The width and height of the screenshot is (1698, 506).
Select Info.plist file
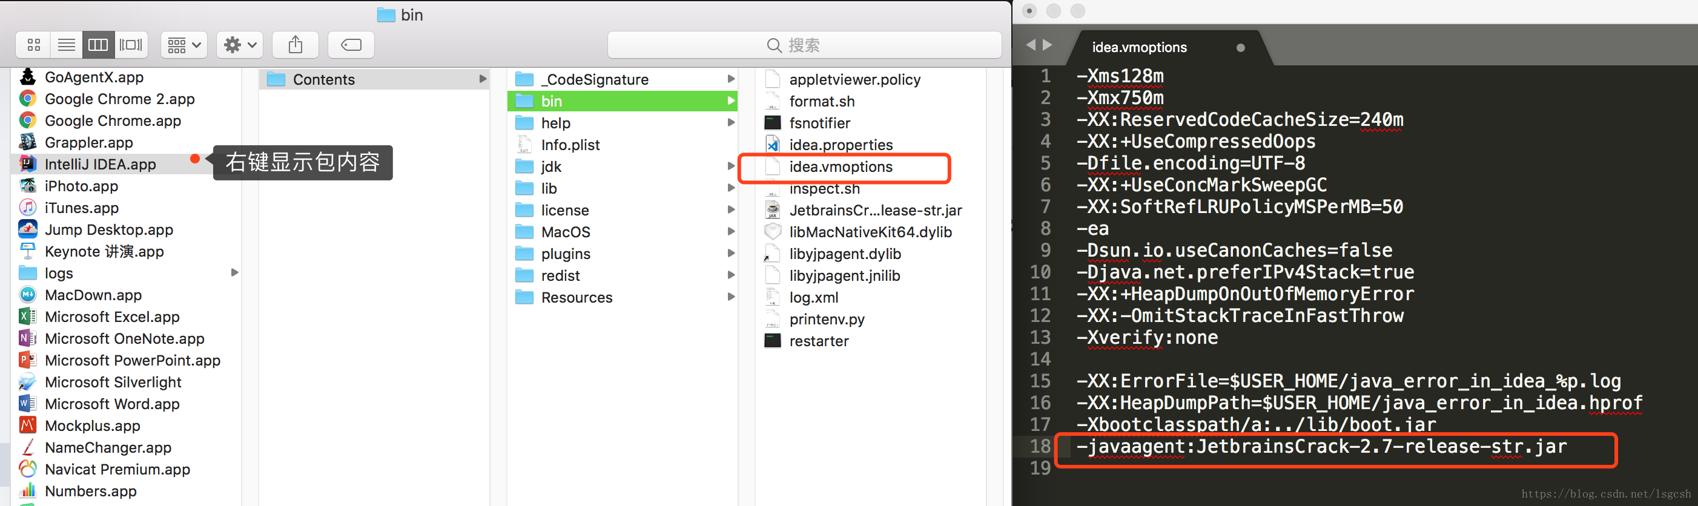tap(570, 144)
